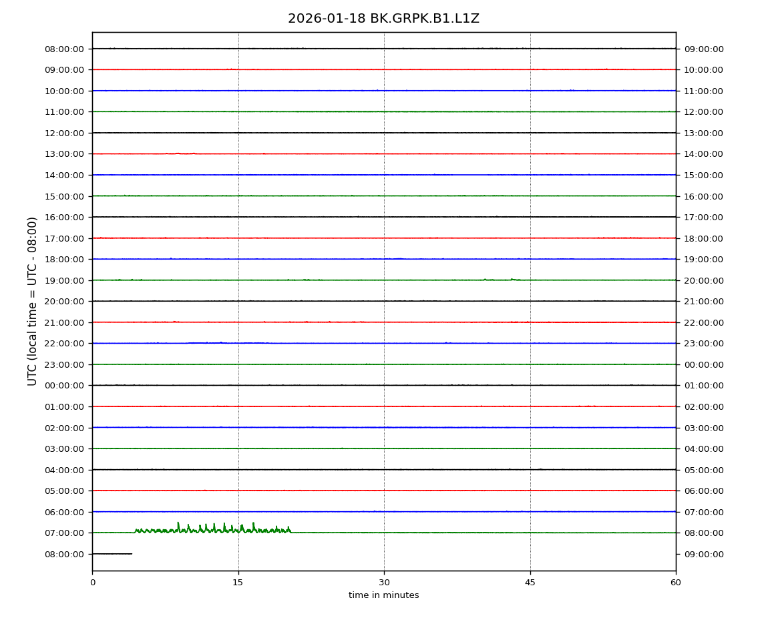768x634 pixels.
Task: Click the "time in minutes" x-axis label
Action: (383, 595)
